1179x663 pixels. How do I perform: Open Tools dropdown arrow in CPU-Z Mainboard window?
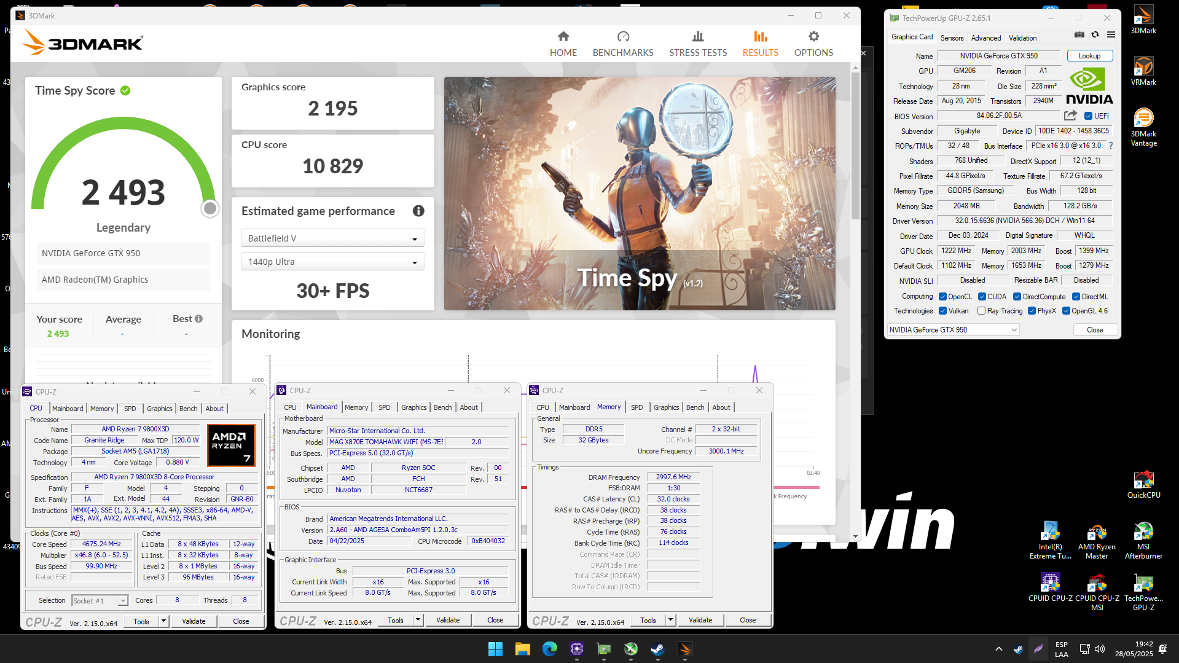tap(418, 620)
